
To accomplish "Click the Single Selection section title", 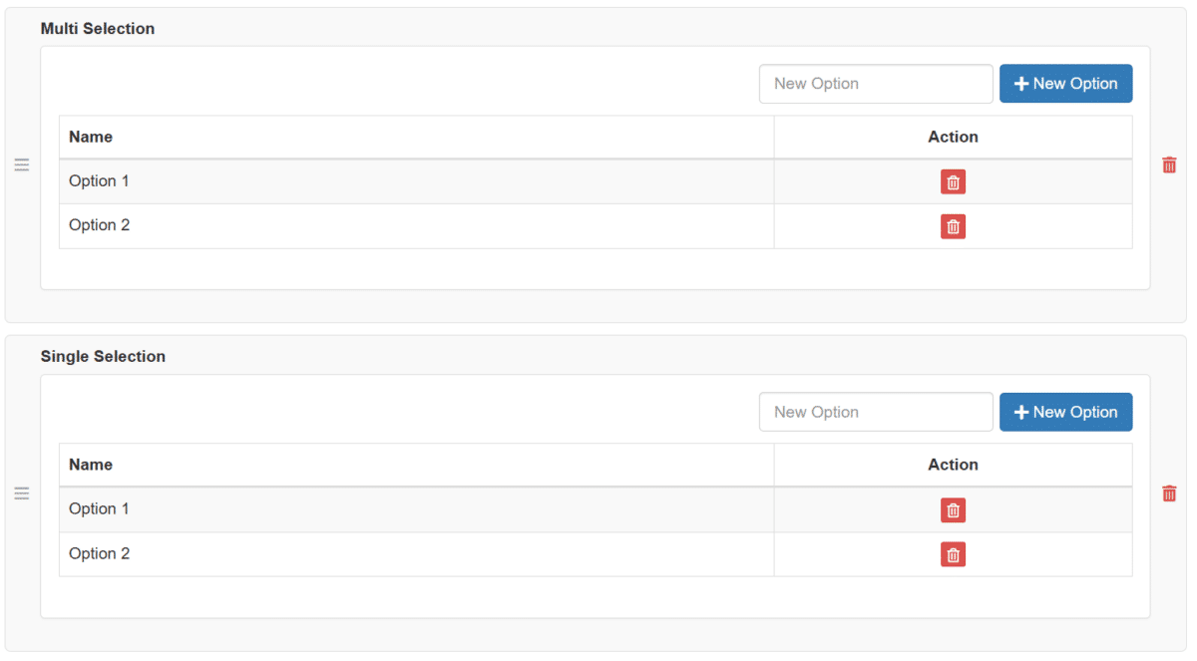I will pos(103,356).
